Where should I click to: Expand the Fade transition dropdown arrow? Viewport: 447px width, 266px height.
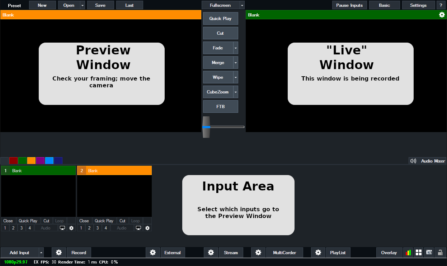pyautogui.click(x=236, y=48)
